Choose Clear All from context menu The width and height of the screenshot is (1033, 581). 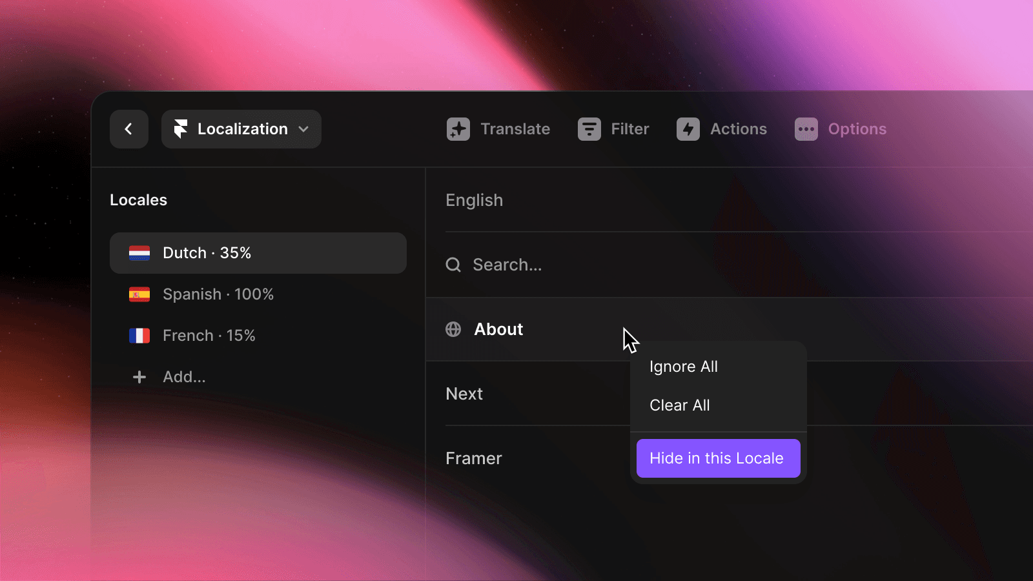pyautogui.click(x=680, y=405)
